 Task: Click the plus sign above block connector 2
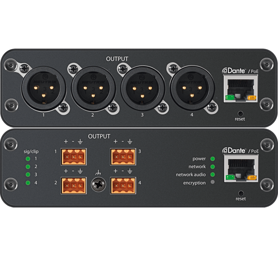click(x=66, y=171)
